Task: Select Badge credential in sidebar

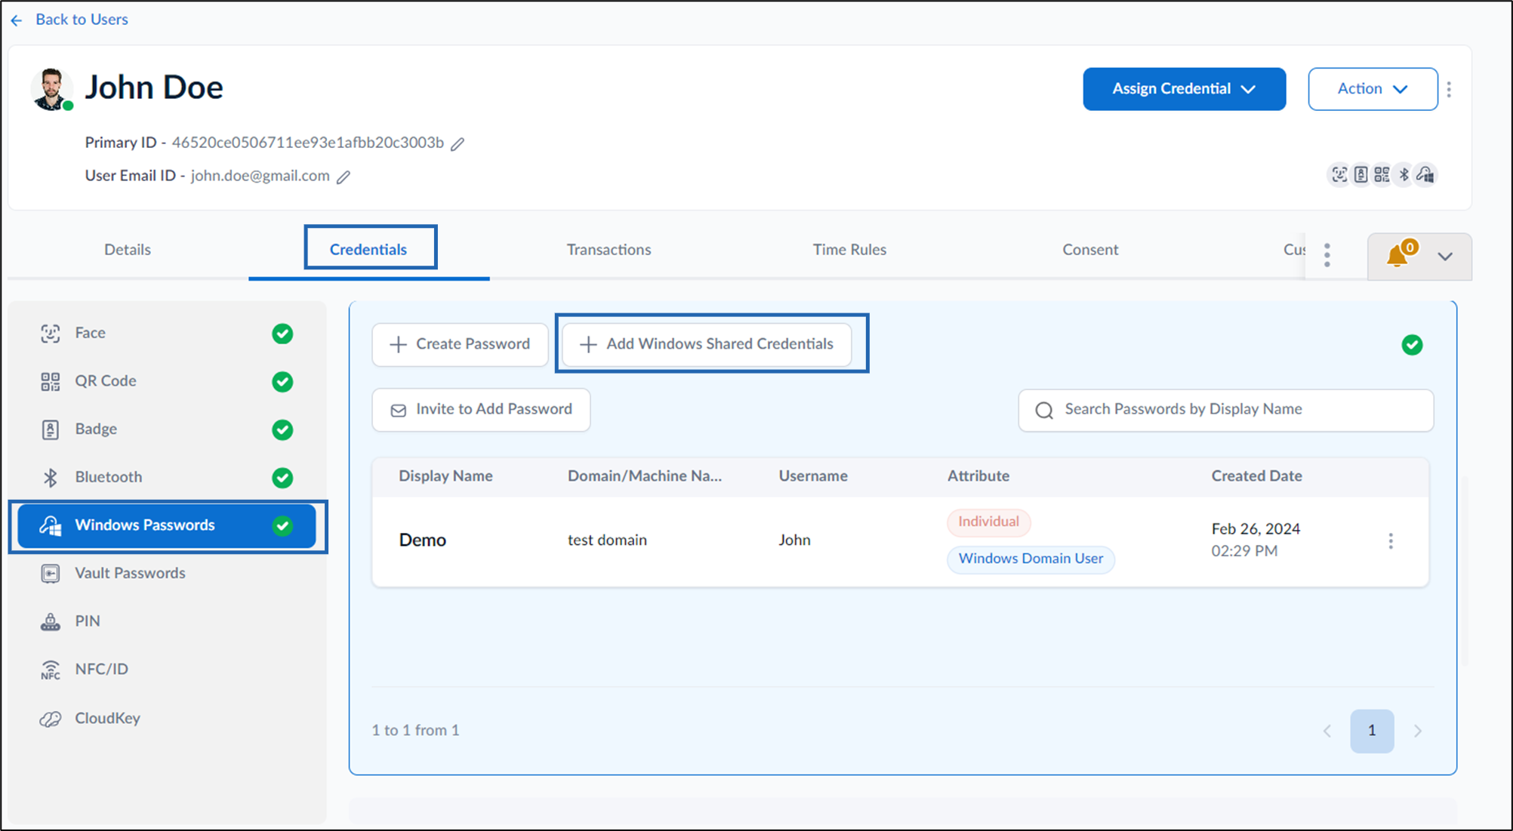Action: 167,429
